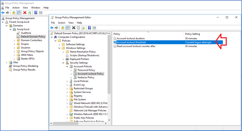Click the Properties icon in Editor toolbar
242x131 pixels.
pos(78,28)
